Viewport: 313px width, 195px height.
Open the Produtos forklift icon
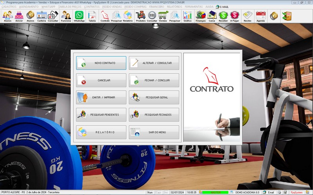click(141, 16)
